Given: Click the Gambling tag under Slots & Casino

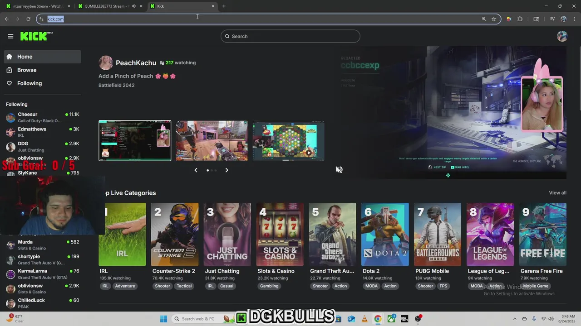Looking at the screenshot, I should pyautogui.click(x=269, y=286).
